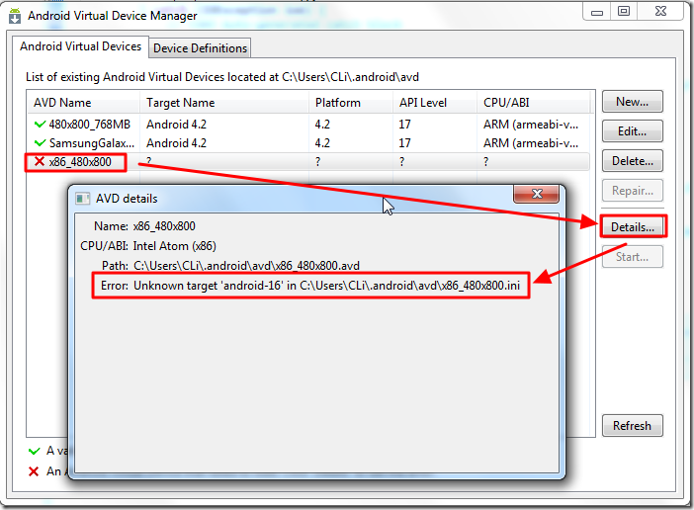This screenshot has width=694, height=510.
Task: Switch to the Android Virtual Devices tab
Action: pyautogui.click(x=80, y=46)
